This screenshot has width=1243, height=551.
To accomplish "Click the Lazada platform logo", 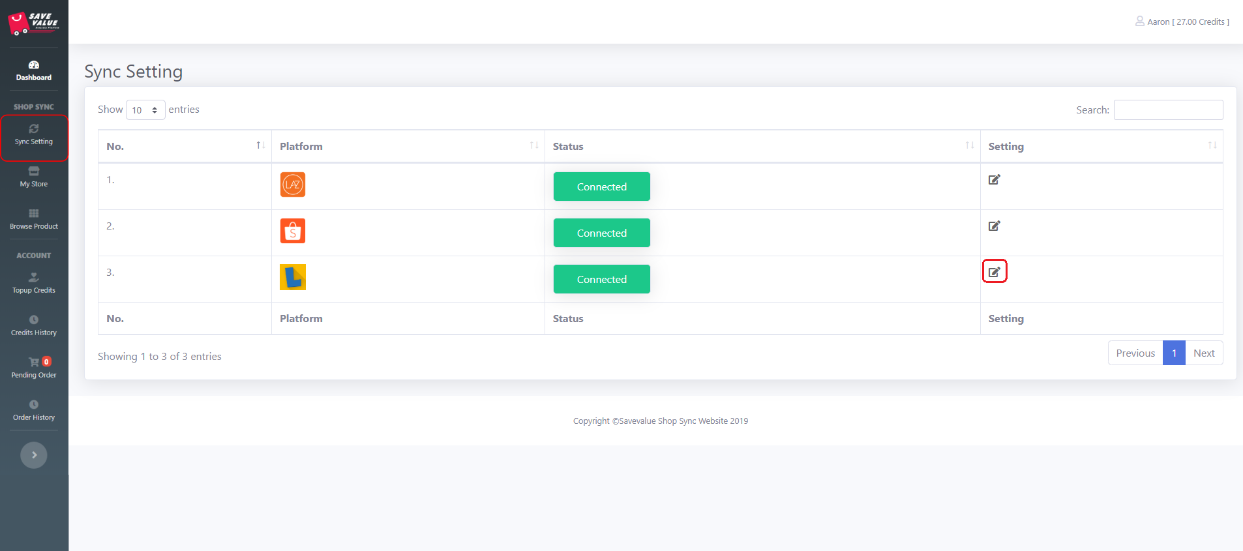I will click(293, 185).
